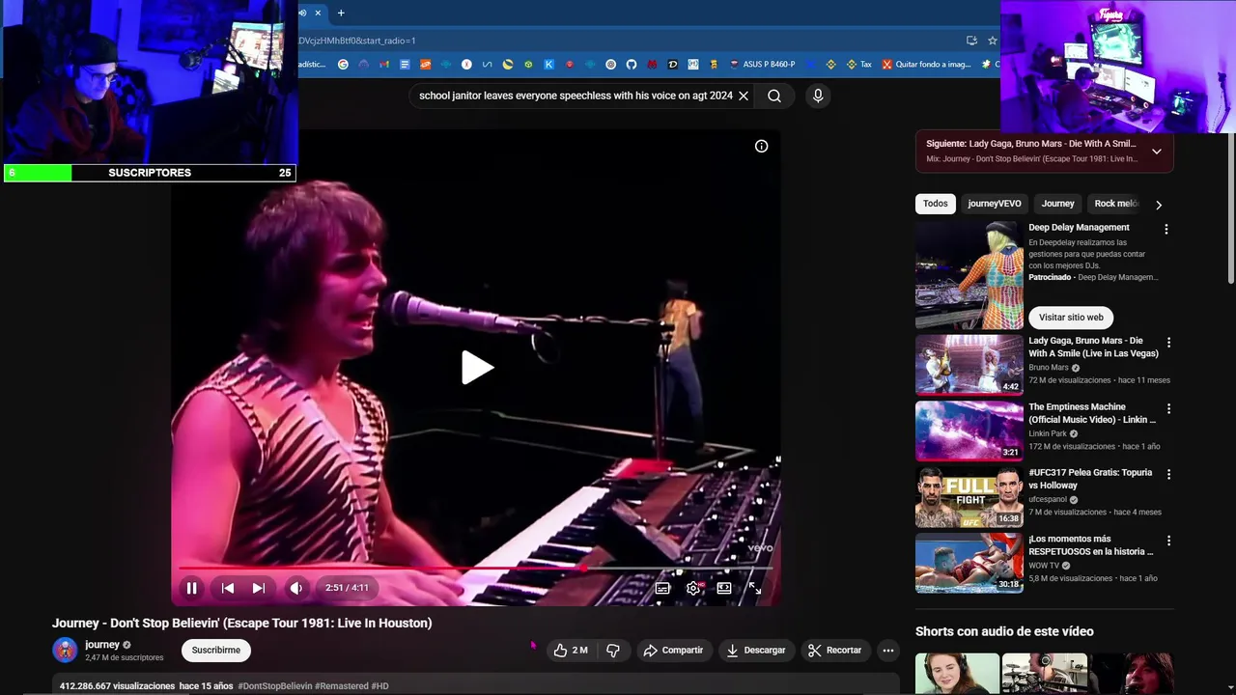
Task: Select the Rock melódico filter chip
Action: 1116,204
